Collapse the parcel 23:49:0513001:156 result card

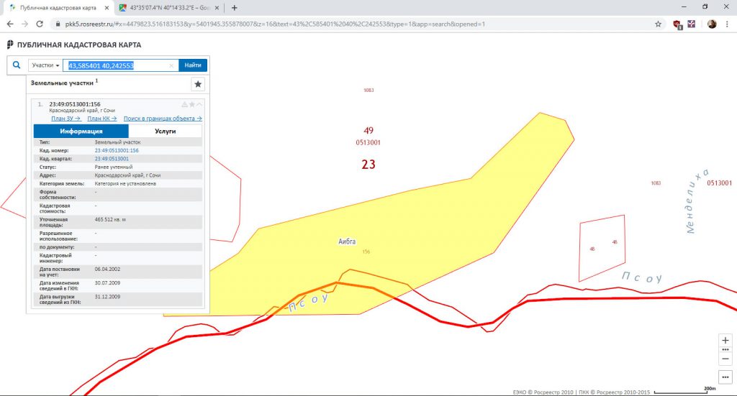(199, 104)
